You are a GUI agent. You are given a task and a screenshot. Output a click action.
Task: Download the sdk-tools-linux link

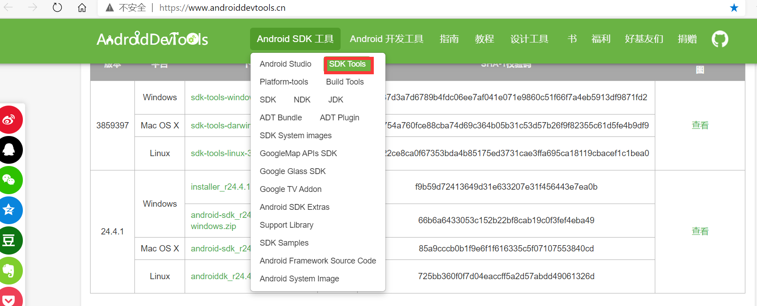pos(221,153)
